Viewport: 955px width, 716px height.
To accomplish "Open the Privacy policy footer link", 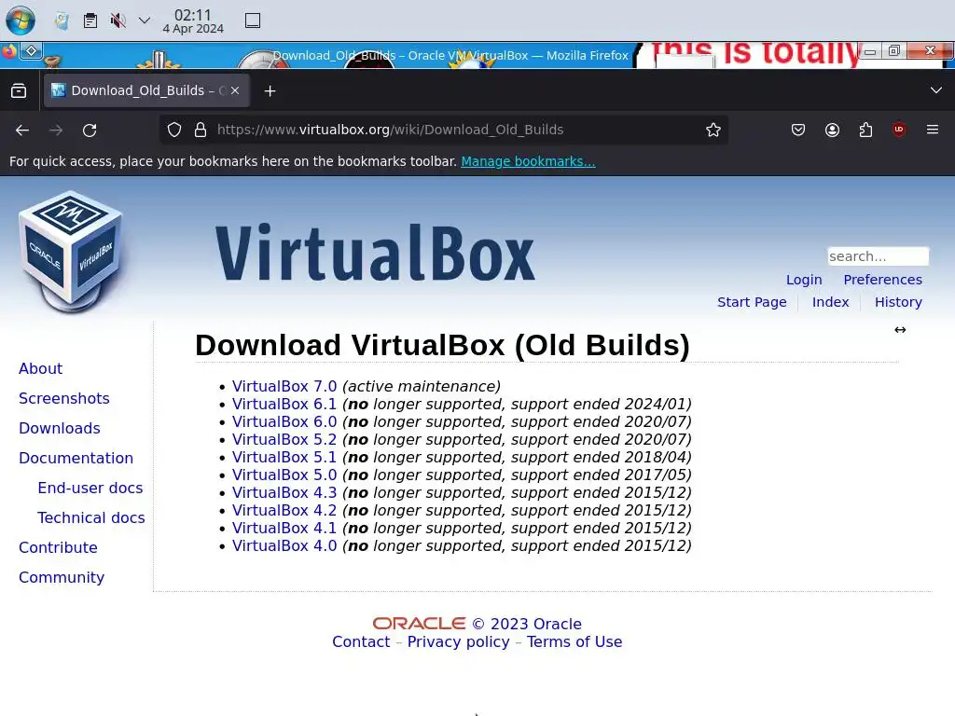I will (459, 641).
